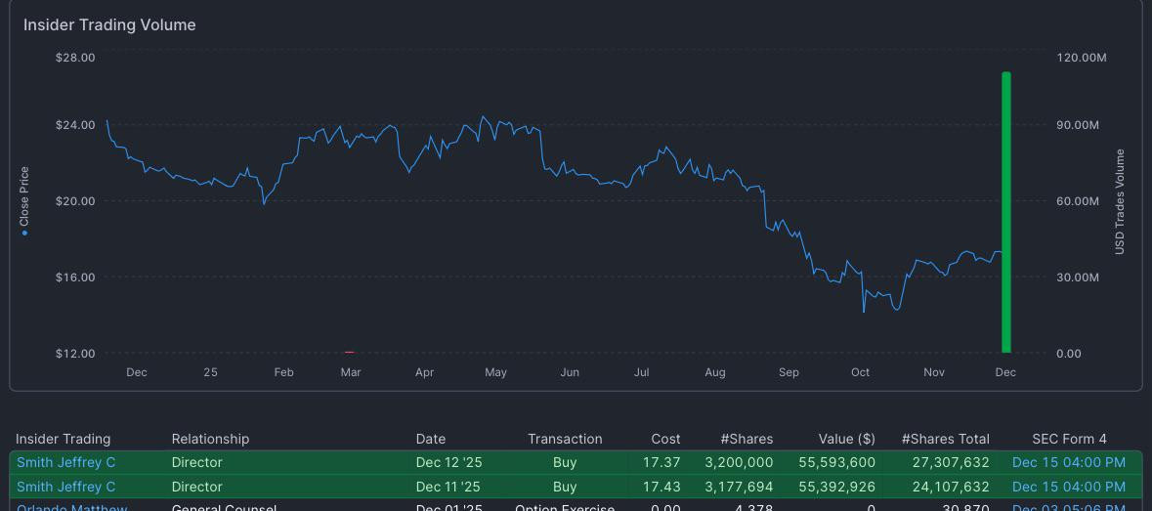Sort by the Value ($) column header
Screen dimensions: 1152x511
(x=846, y=439)
